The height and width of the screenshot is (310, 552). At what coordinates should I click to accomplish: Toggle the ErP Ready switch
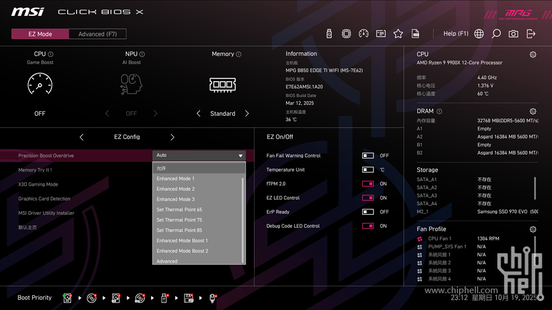click(368, 212)
